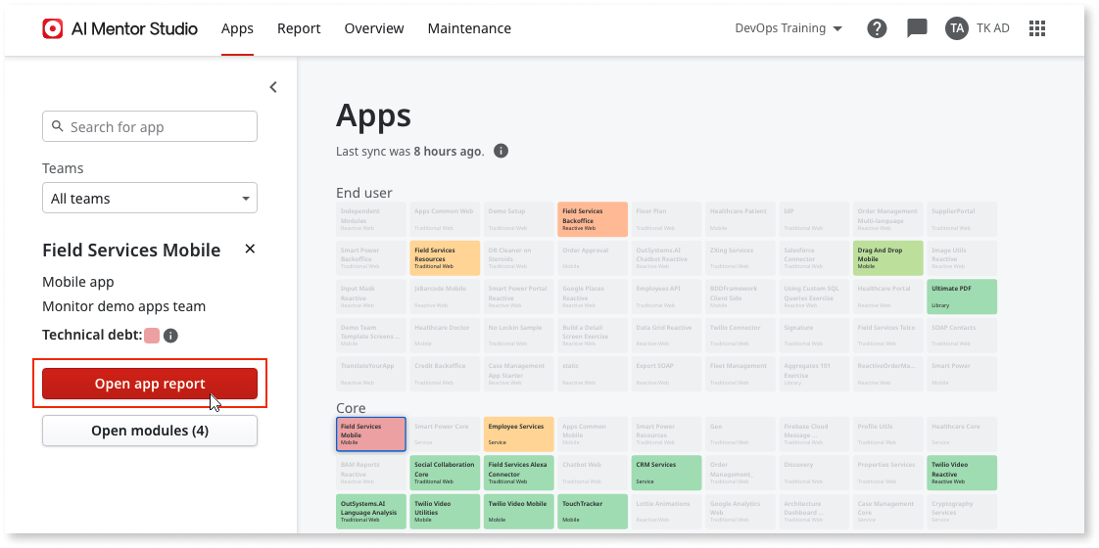Open the help question mark icon
Image resolution: width=1099 pixels, height=548 pixels.
tap(877, 28)
